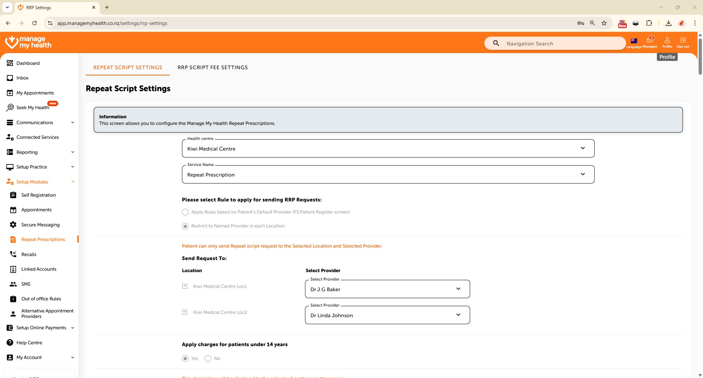Select Apply Rules based on Patient's Default Provider

185,212
